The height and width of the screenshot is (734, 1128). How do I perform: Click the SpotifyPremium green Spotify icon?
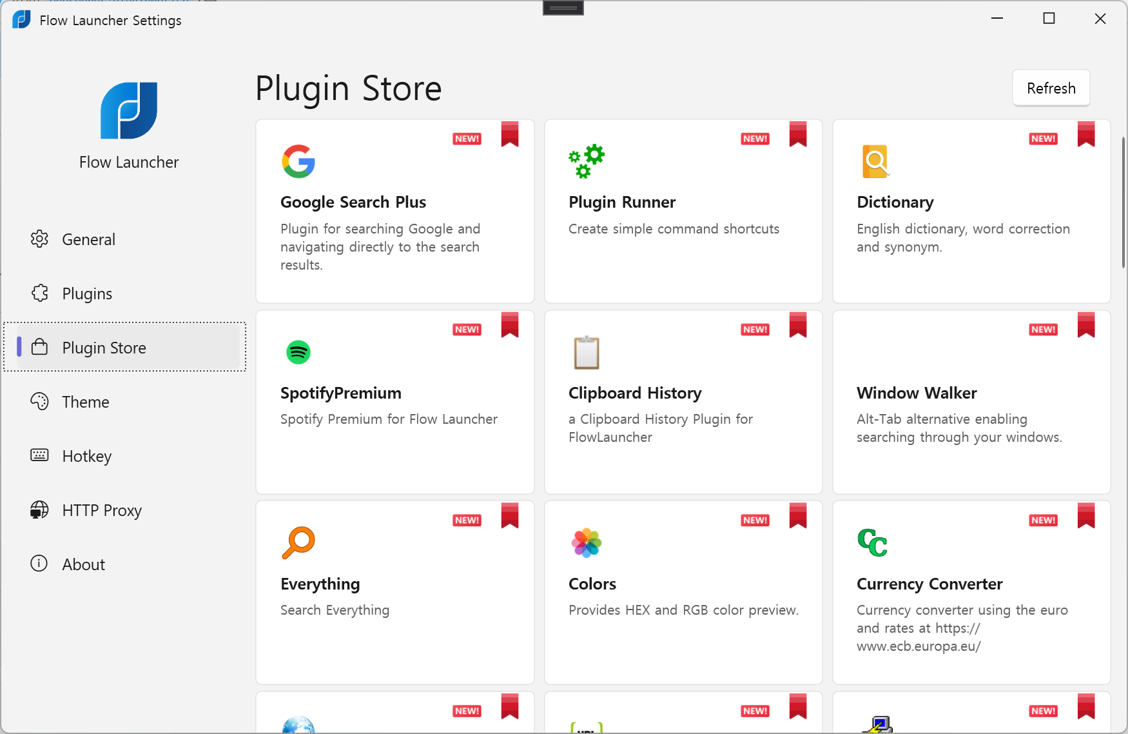(298, 352)
